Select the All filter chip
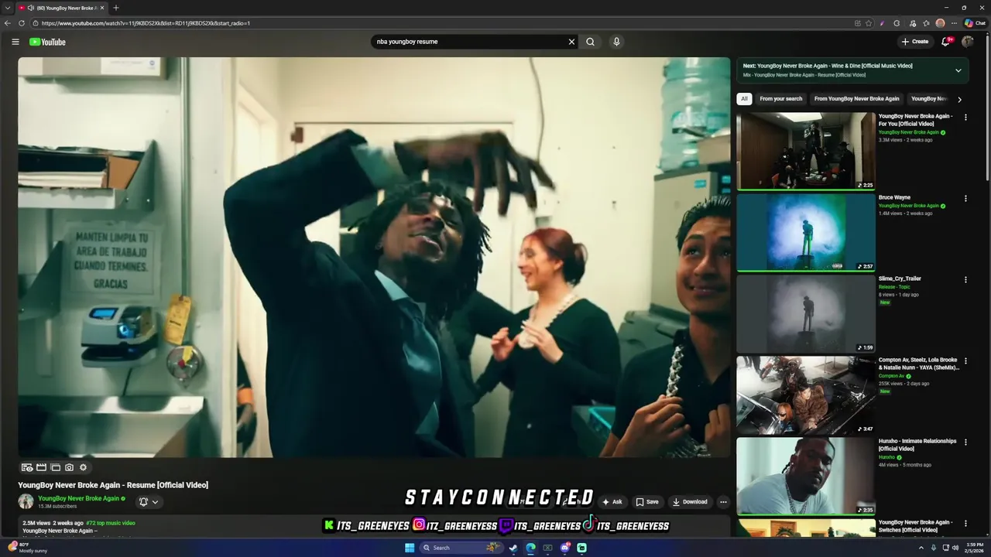This screenshot has width=991, height=557. (744, 99)
